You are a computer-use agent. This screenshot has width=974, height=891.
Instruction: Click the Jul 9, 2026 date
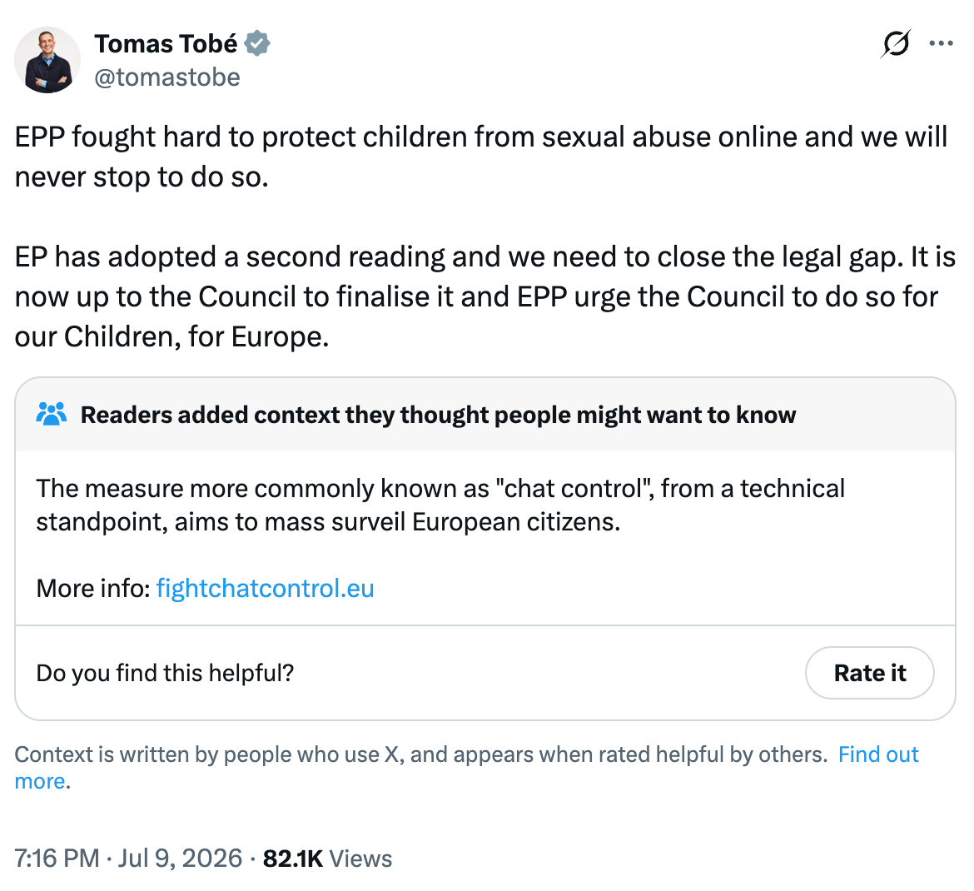pyautogui.click(x=180, y=859)
